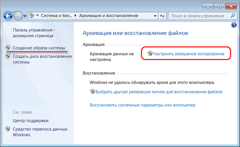Minimize the window
This screenshot has width=240, height=147.
coord(208,6)
